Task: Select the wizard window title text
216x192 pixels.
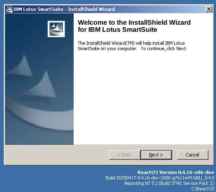Action: click(x=64, y=9)
